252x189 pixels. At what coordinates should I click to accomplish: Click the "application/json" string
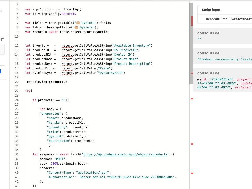point(92,173)
